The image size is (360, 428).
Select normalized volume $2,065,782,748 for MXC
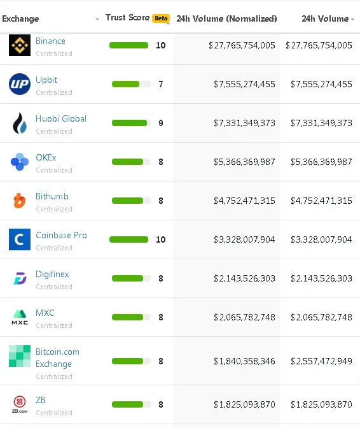244,317
